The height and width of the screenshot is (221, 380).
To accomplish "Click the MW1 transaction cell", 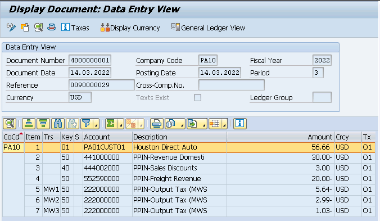I will pyautogui.click(x=51, y=190).
